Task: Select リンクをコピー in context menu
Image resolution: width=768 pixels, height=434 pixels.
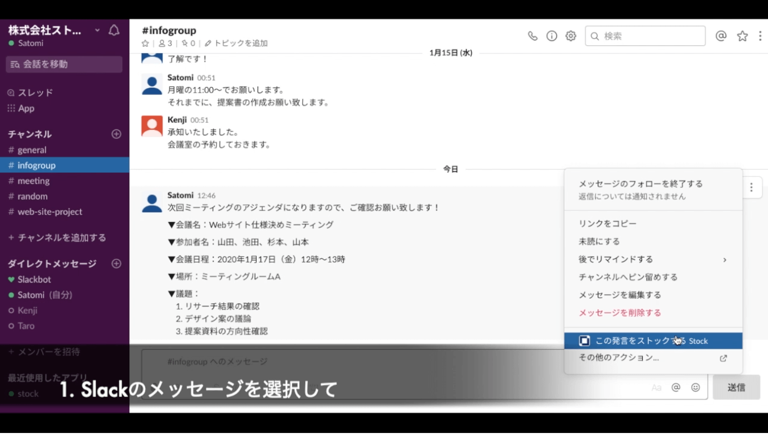Action: (607, 224)
